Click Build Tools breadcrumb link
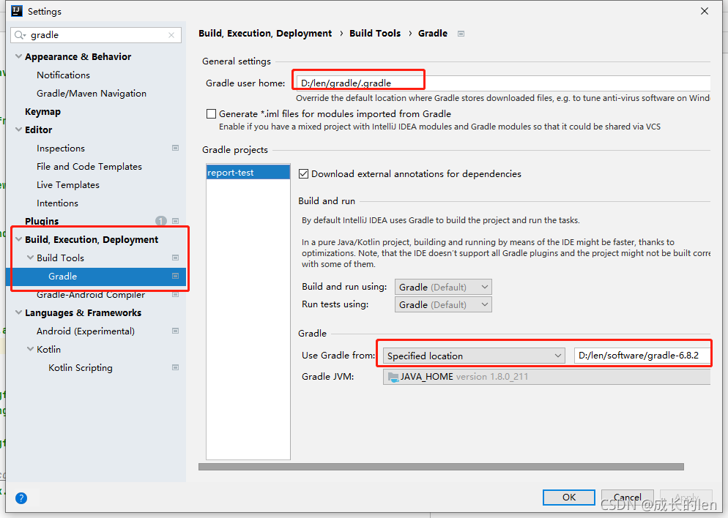Image resolution: width=728 pixels, height=518 pixels. (375, 34)
